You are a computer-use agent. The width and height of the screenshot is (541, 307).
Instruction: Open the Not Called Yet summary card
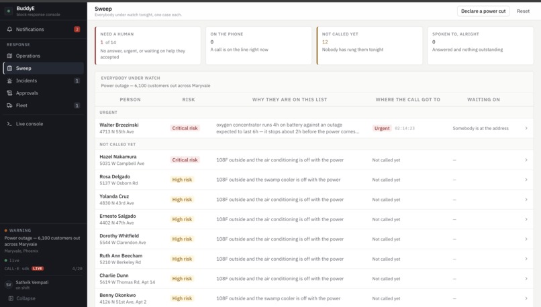tap(370, 46)
